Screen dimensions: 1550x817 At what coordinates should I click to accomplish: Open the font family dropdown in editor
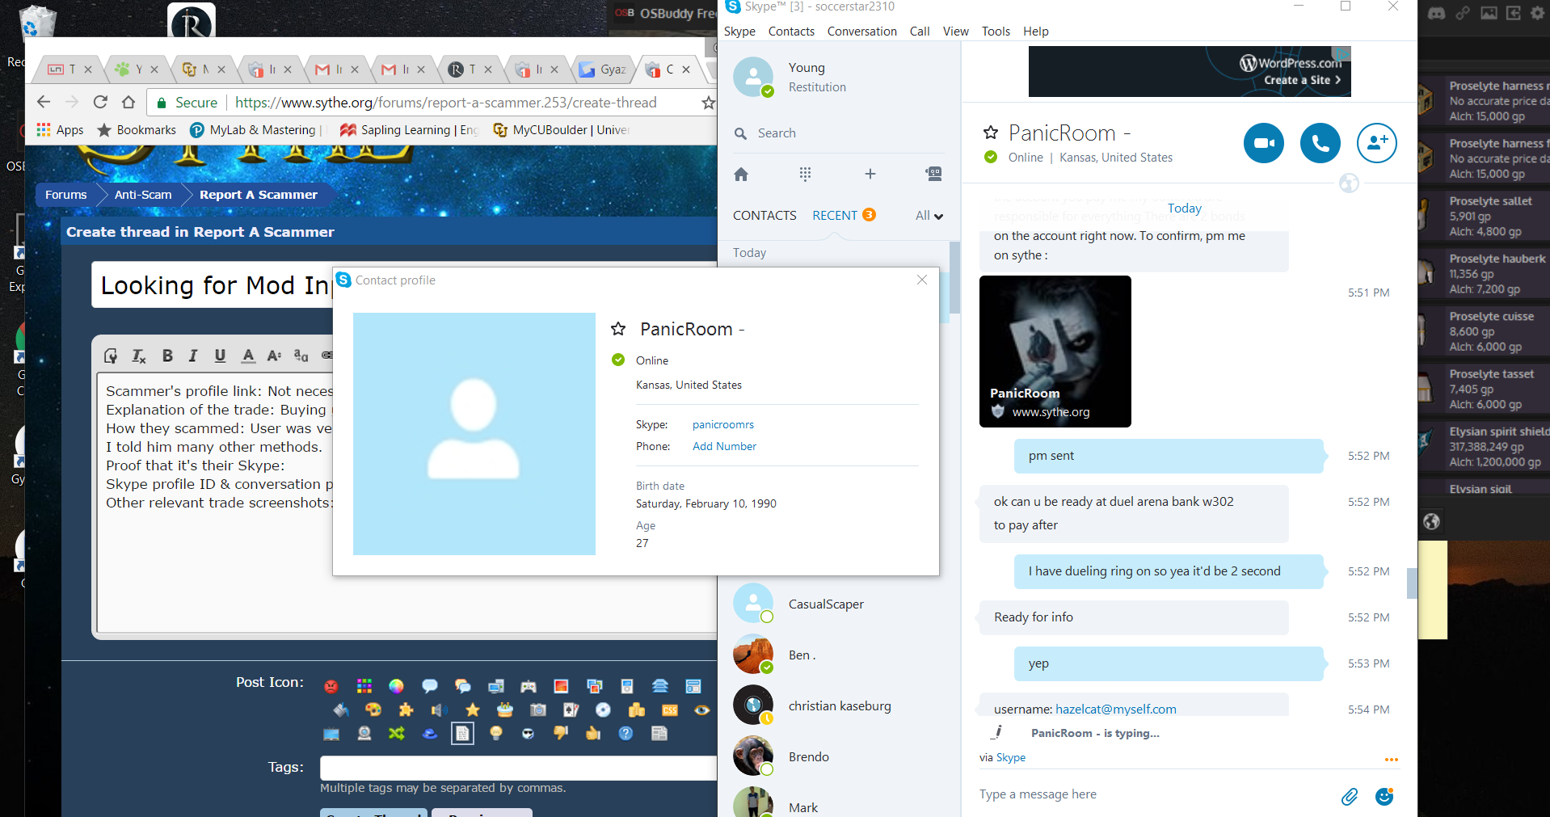pyautogui.click(x=301, y=356)
